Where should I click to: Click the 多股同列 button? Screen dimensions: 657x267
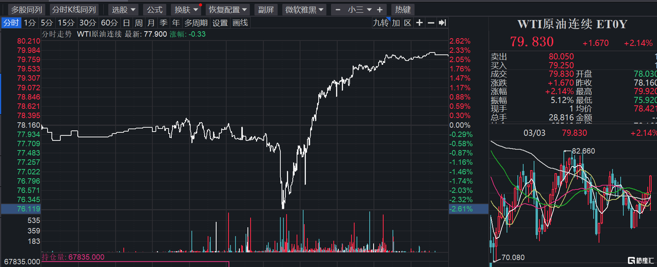(x=26, y=10)
